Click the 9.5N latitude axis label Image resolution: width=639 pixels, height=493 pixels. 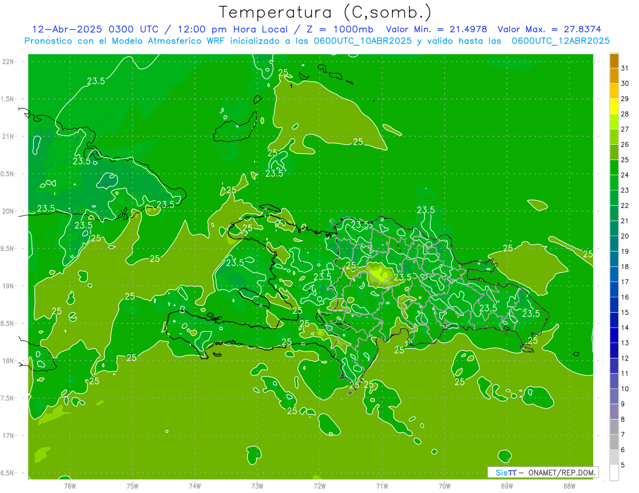point(7,248)
